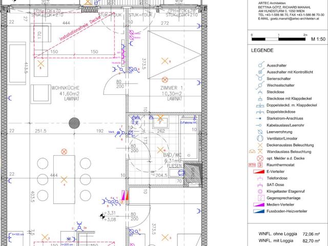Click the Gegensprechanlage symbol in the legend
Viewport: 328px width, 246px height.
coord(261,198)
